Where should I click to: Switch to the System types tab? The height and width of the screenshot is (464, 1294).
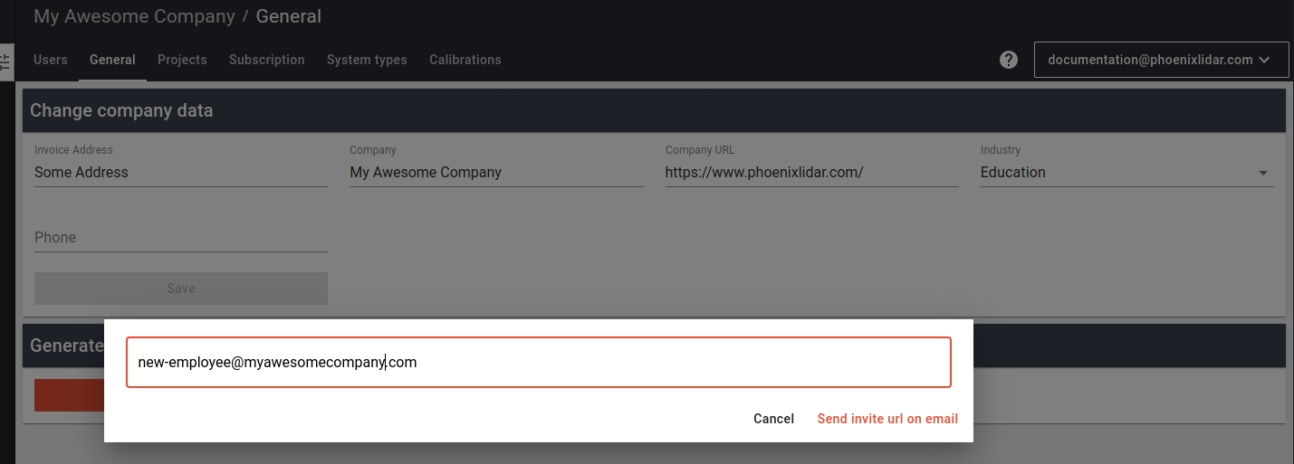click(367, 60)
